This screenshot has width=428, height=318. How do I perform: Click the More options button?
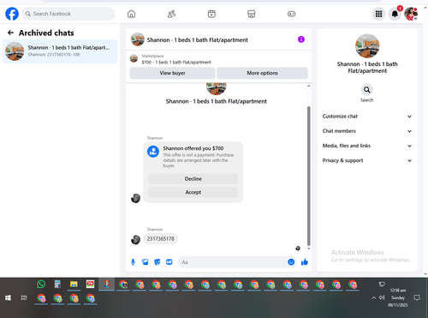click(262, 73)
